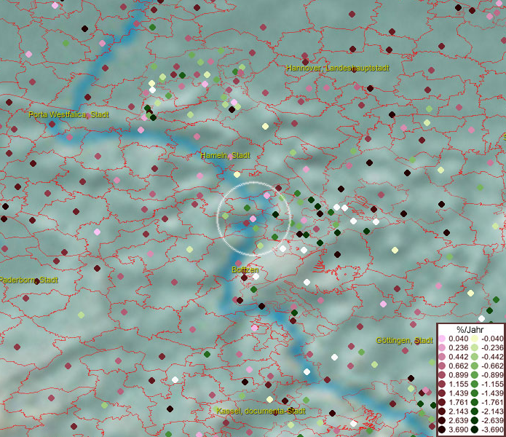
Task: Select the Hameln, Stadt map label
Action: (x=225, y=156)
